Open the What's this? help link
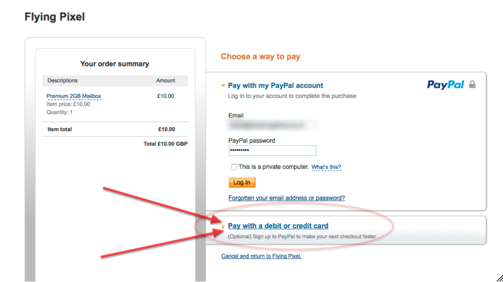Image resolution: width=503 pixels, height=282 pixels. [326, 167]
